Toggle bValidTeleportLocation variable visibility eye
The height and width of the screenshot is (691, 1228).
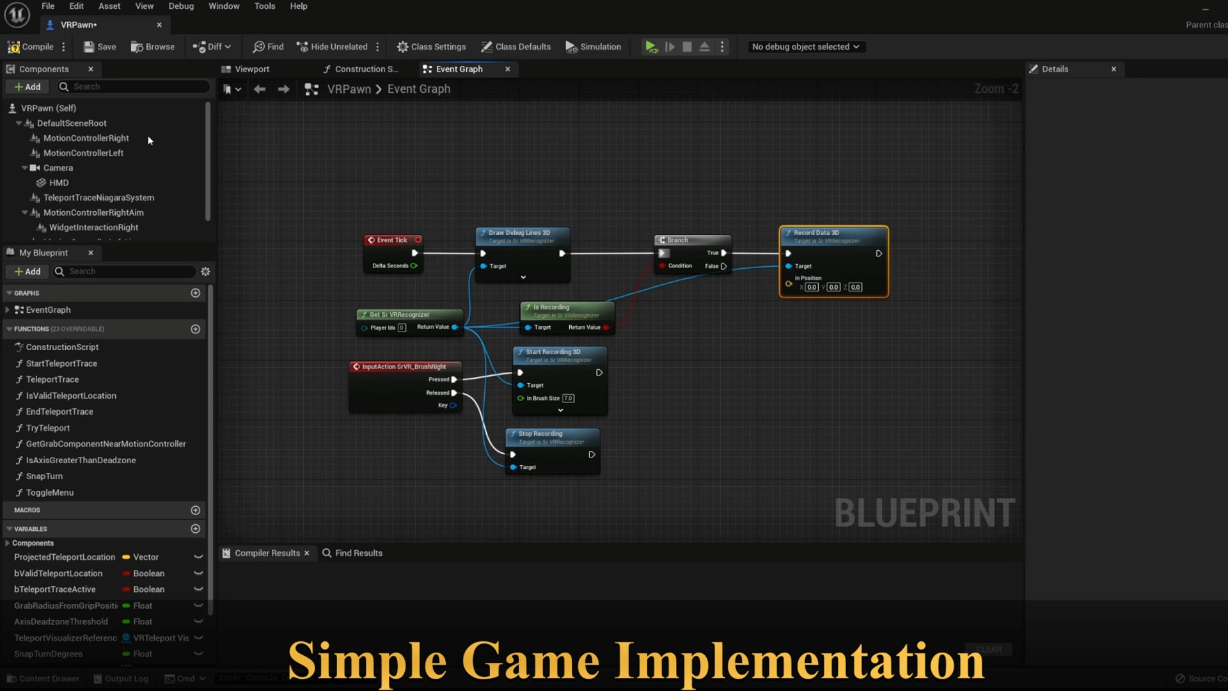click(198, 573)
